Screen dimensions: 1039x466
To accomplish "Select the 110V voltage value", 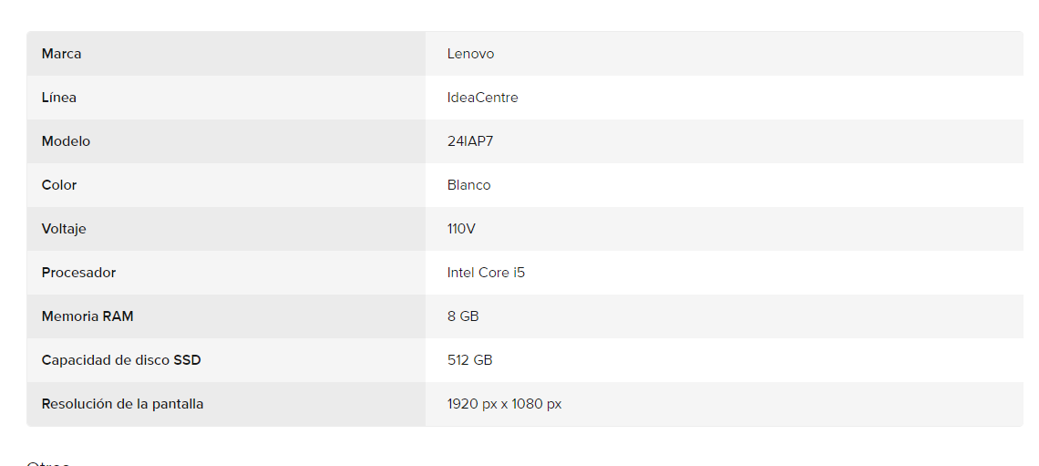I will pos(461,229).
